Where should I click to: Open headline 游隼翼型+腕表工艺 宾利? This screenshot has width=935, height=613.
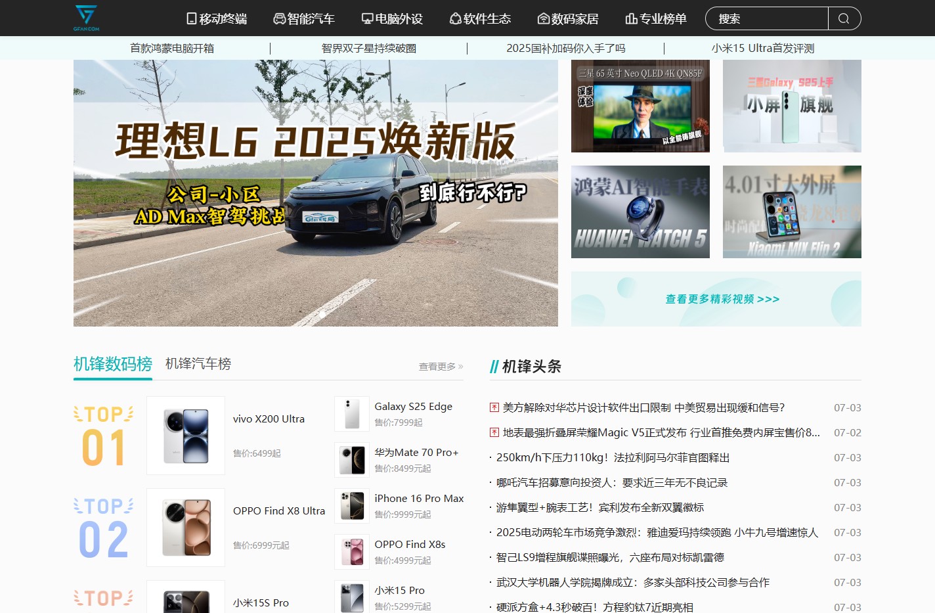click(600, 507)
